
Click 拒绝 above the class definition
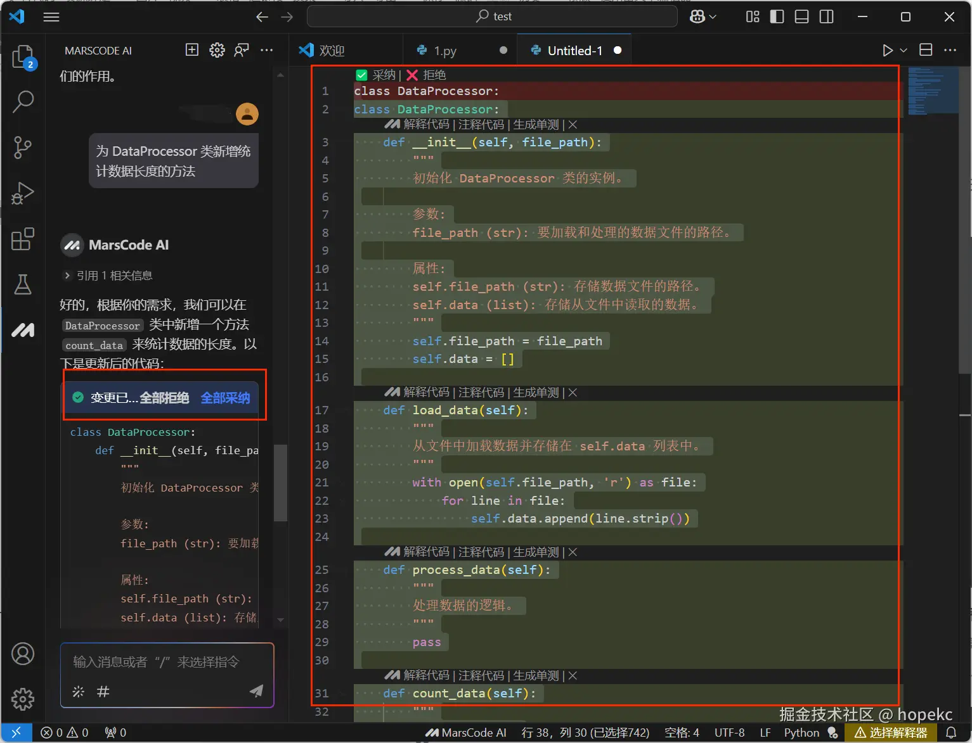434,75
